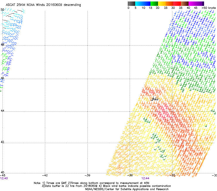The width and height of the screenshot is (217, 191).
Task: Click the red 30-35 knots legend segment
Action: (177, 4)
